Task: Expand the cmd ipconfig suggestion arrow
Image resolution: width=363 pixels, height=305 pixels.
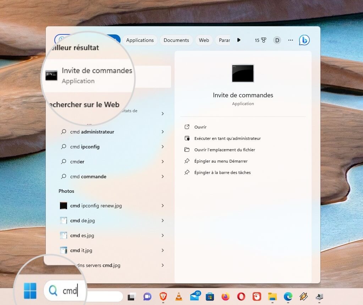Action: (163, 147)
